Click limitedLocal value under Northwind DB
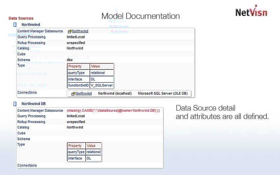The height and width of the screenshot is (175, 280). 76,116
